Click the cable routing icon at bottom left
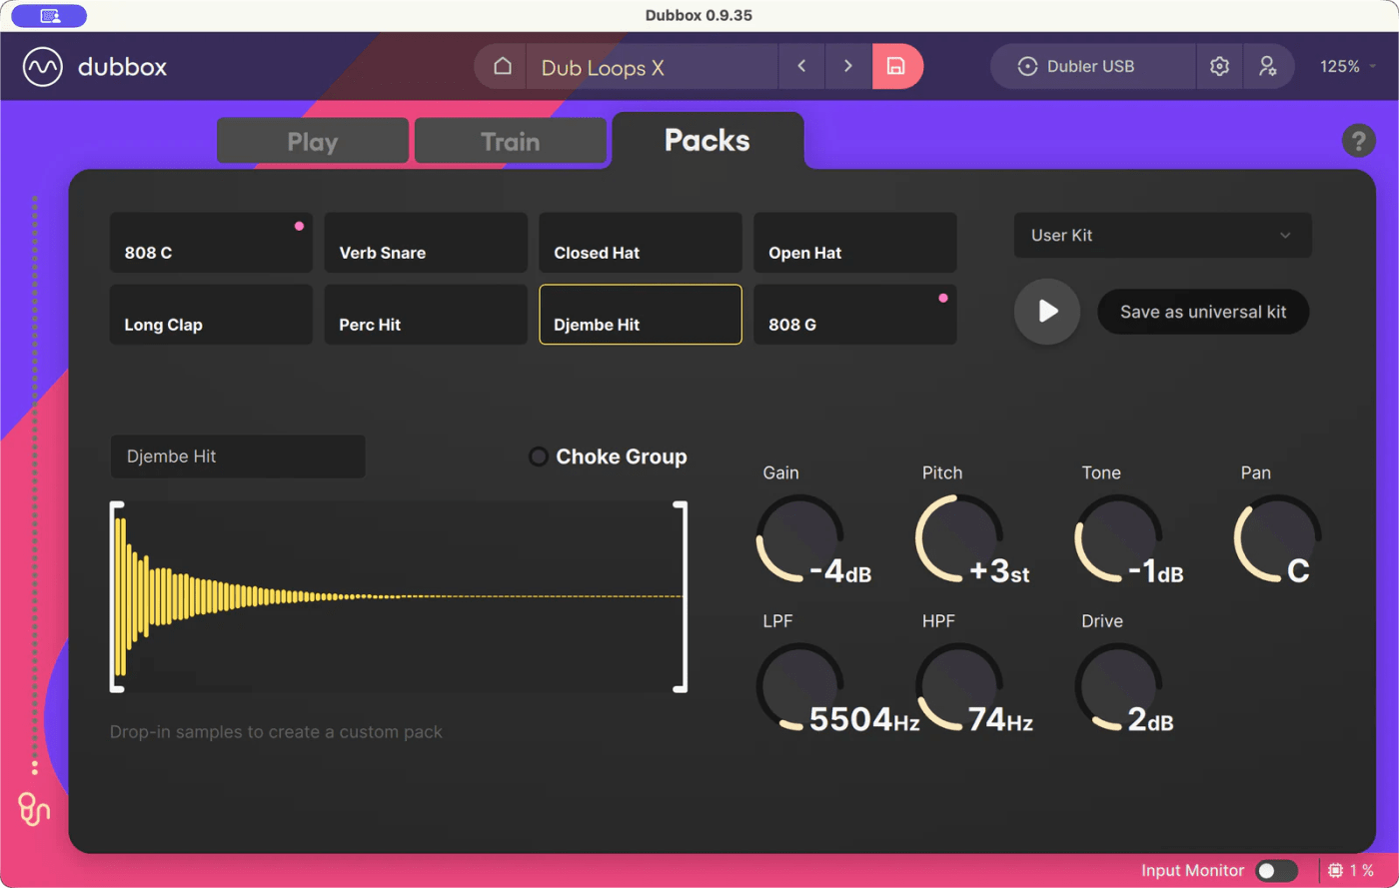The height and width of the screenshot is (888, 1399). pyautogui.click(x=34, y=809)
